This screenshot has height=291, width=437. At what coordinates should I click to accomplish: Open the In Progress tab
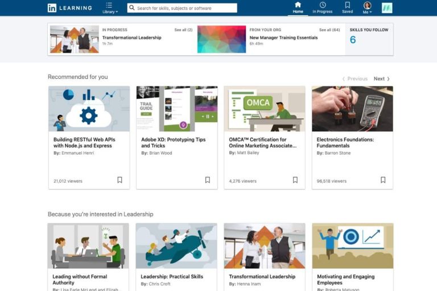[323, 8]
